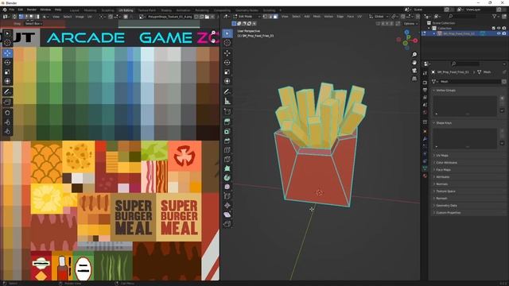Activate the Smooth vertices tool

point(227,187)
